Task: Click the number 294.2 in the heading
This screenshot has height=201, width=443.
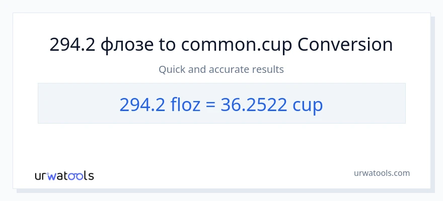Action: click(x=72, y=45)
